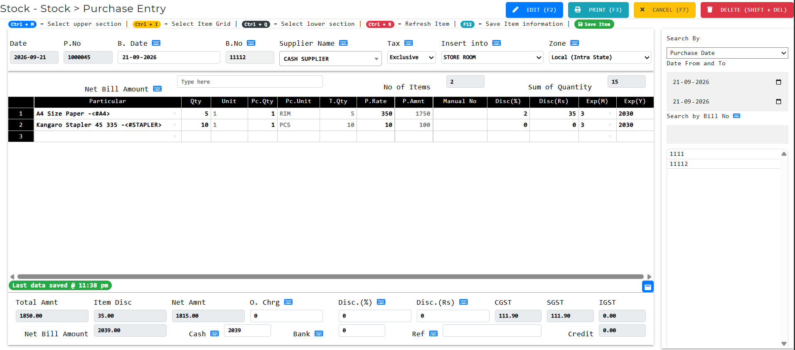Click the green Save Item button
Viewport: 795px width, 350px height.
[594, 24]
